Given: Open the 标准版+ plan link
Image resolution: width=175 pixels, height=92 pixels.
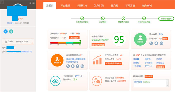Looking at the screenshot, I should tap(10, 23).
